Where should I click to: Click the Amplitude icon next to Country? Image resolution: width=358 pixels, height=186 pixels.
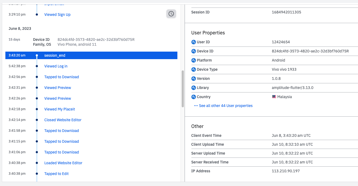[x=194, y=97]
